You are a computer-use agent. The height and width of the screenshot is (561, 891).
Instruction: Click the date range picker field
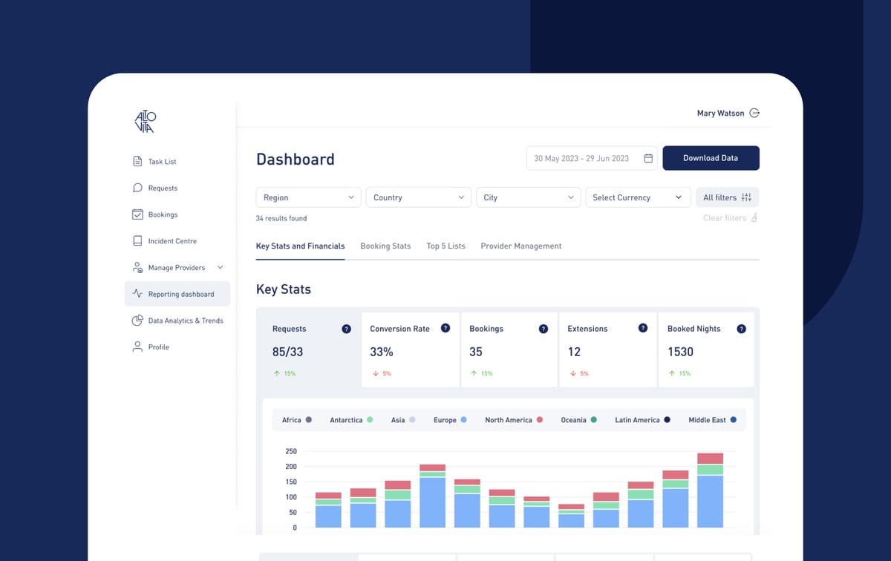[592, 158]
